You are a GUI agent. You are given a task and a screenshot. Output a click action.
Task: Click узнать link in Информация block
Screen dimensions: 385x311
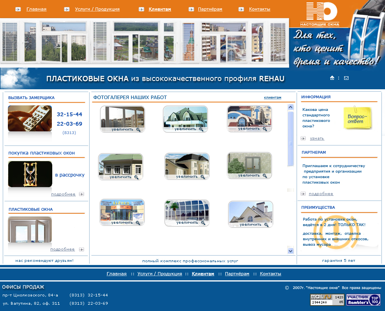coord(317,138)
